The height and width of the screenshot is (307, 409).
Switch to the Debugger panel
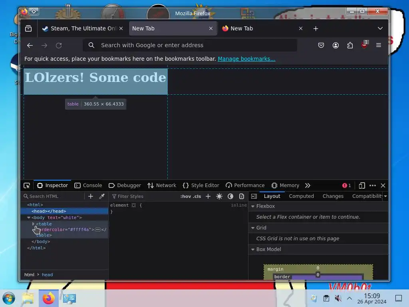point(125,185)
